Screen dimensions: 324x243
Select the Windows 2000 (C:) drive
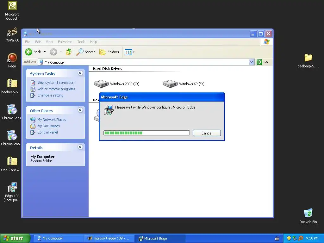pyautogui.click(x=116, y=84)
